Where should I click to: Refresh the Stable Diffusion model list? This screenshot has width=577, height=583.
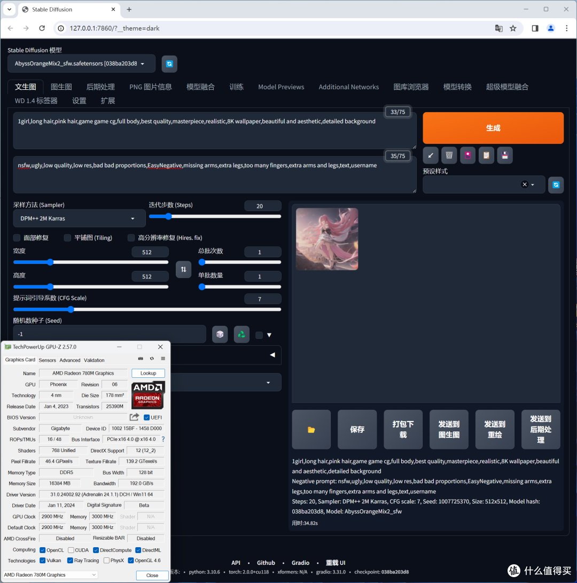[x=169, y=64]
